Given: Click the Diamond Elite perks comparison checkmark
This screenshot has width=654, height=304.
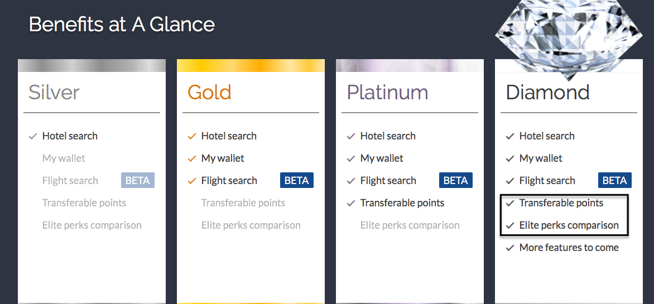Looking at the screenshot, I should [510, 225].
